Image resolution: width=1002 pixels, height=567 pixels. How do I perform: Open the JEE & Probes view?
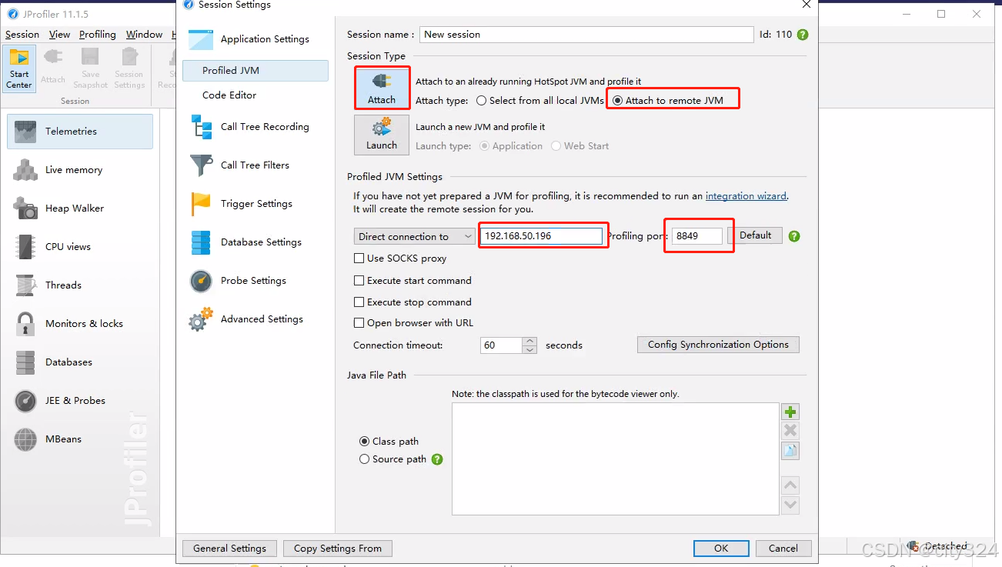tap(80, 401)
